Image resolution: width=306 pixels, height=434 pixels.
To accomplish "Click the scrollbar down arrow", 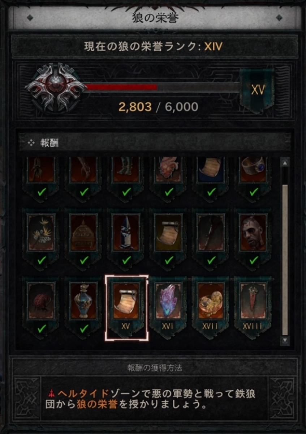I will [x=285, y=340].
